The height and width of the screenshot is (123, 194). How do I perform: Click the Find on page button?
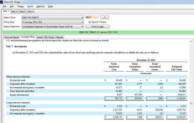[98, 27]
